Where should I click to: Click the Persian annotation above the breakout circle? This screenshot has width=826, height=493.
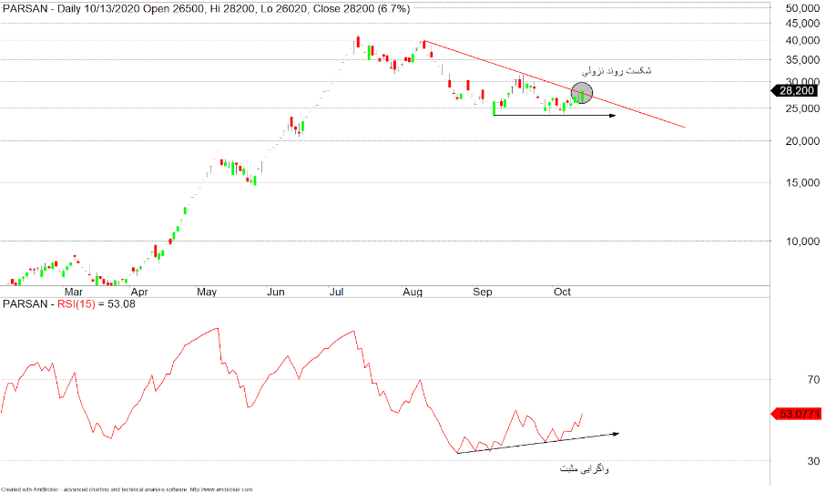coord(617,70)
